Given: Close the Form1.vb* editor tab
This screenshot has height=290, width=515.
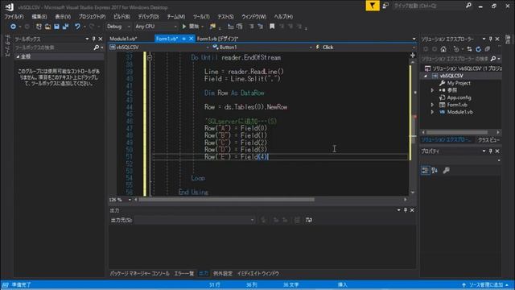Looking at the screenshot, I should 191,39.
